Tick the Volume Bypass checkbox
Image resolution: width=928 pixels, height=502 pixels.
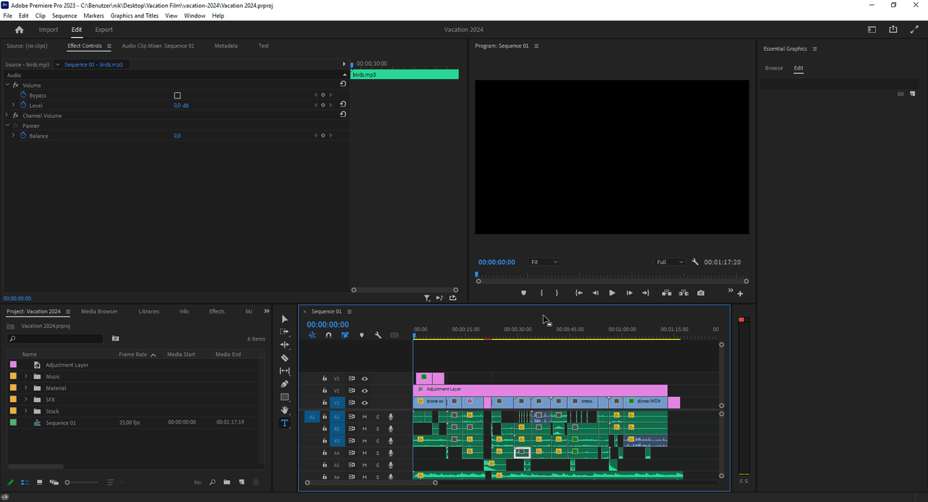pos(177,96)
